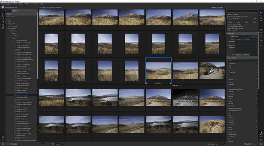Click the Reset All button

pyautogui.click(x=248, y=144)
